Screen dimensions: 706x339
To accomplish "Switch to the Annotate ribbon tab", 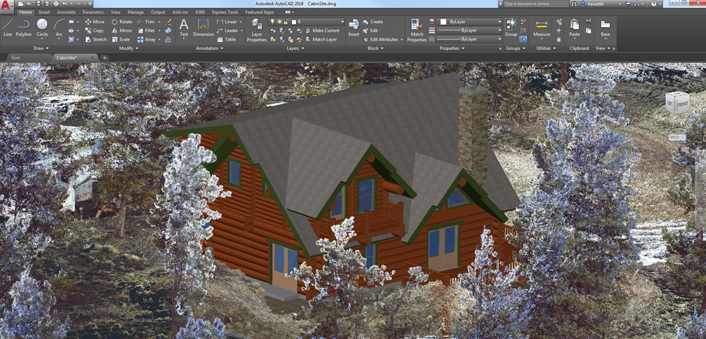I will (x=66, y=12).
